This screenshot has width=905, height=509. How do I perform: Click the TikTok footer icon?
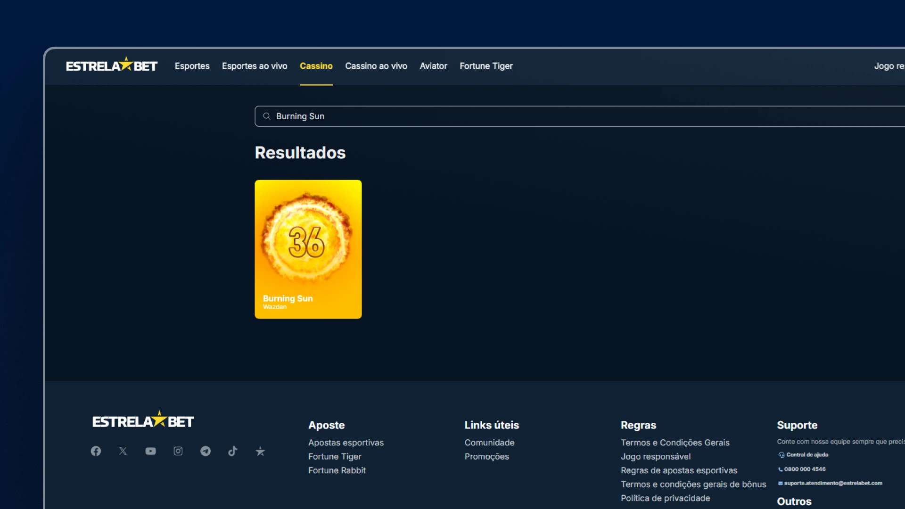coord(233,451)
